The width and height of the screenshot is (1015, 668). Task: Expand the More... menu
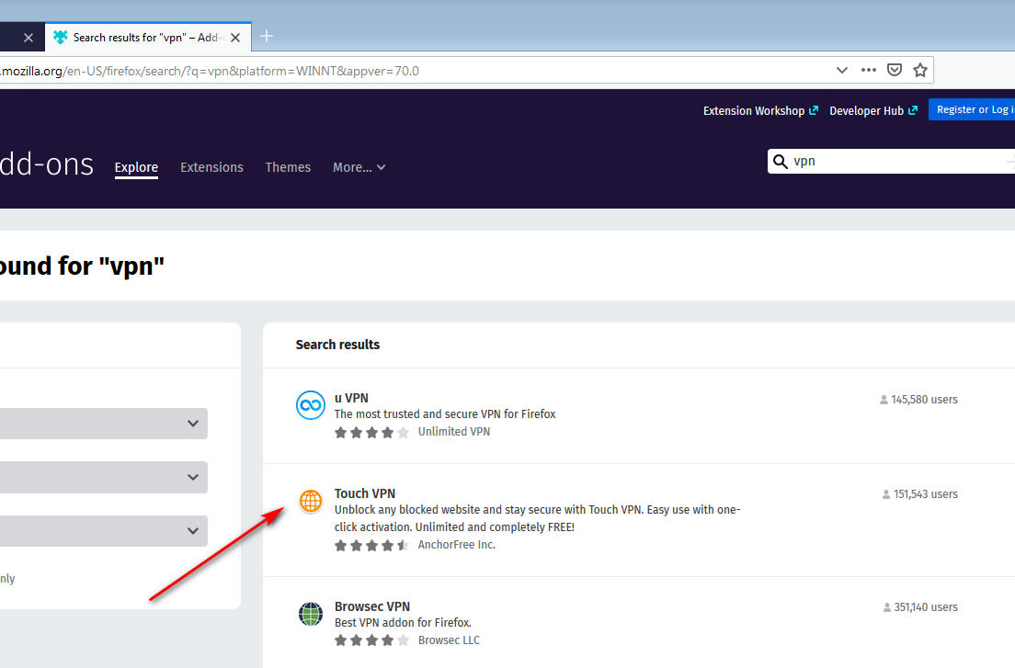coord(359,167)
